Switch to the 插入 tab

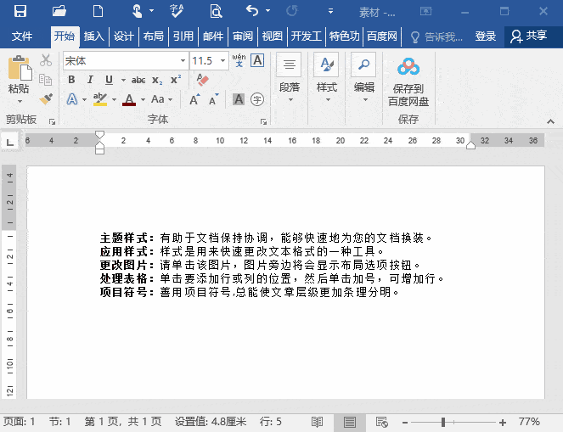click(x=93, y=36)
